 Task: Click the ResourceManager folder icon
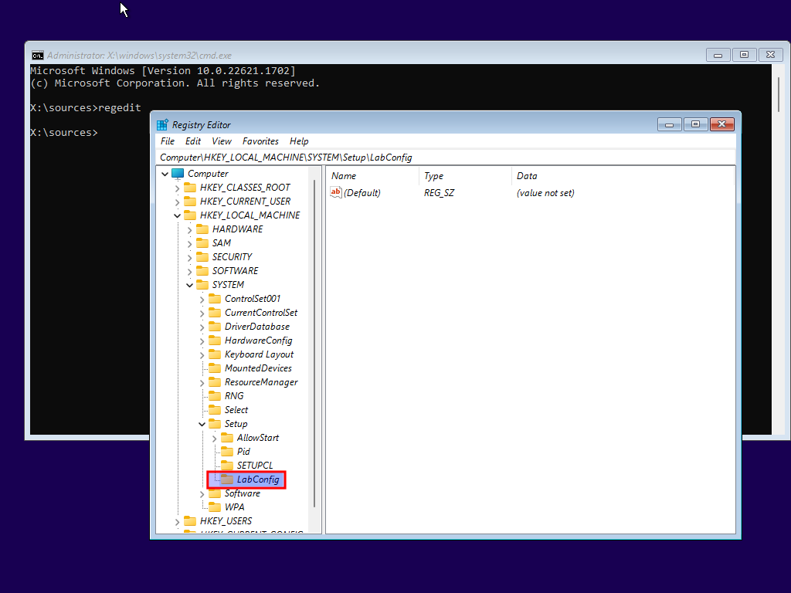pyautogui.click(x=215, y=382)
